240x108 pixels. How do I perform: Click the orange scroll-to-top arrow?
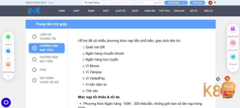(x=227, y=79)
